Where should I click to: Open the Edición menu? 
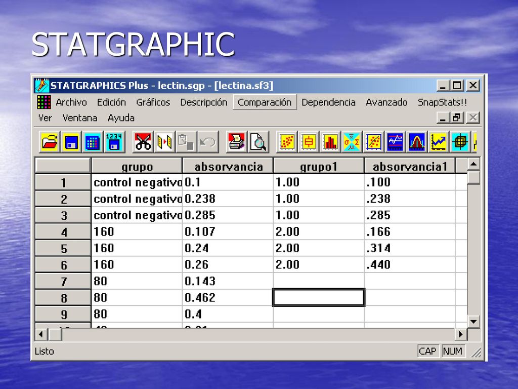click(x=111, y=102)
